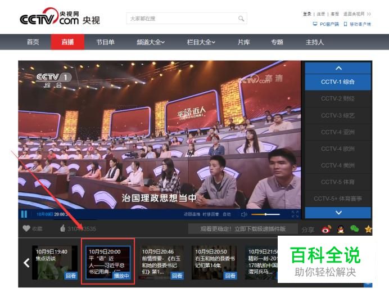Viewport: 389px width, 297px height.
Task: Select channel CCTV-4 亚洲
Action: click(x=338, y=132)
